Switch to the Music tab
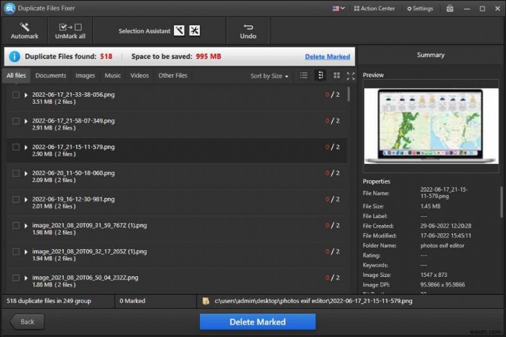The width and height of the screenshot is (506, 337). point(113,75)
